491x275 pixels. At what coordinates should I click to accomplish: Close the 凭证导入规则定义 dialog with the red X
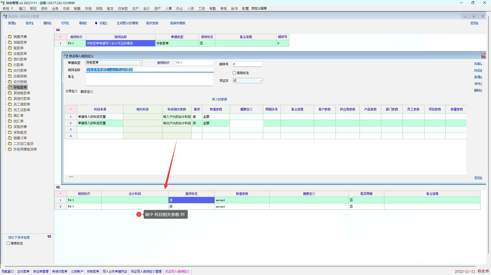(483, 56)
